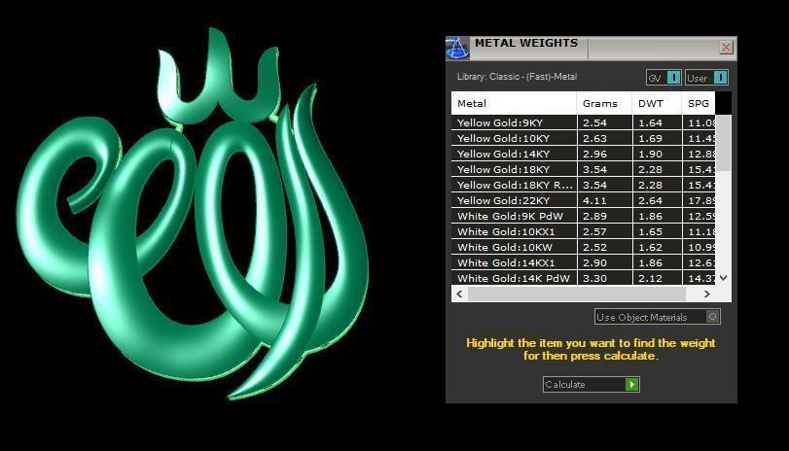
Task: Click the 1.69 DWT cell
Action: (657, 138)
